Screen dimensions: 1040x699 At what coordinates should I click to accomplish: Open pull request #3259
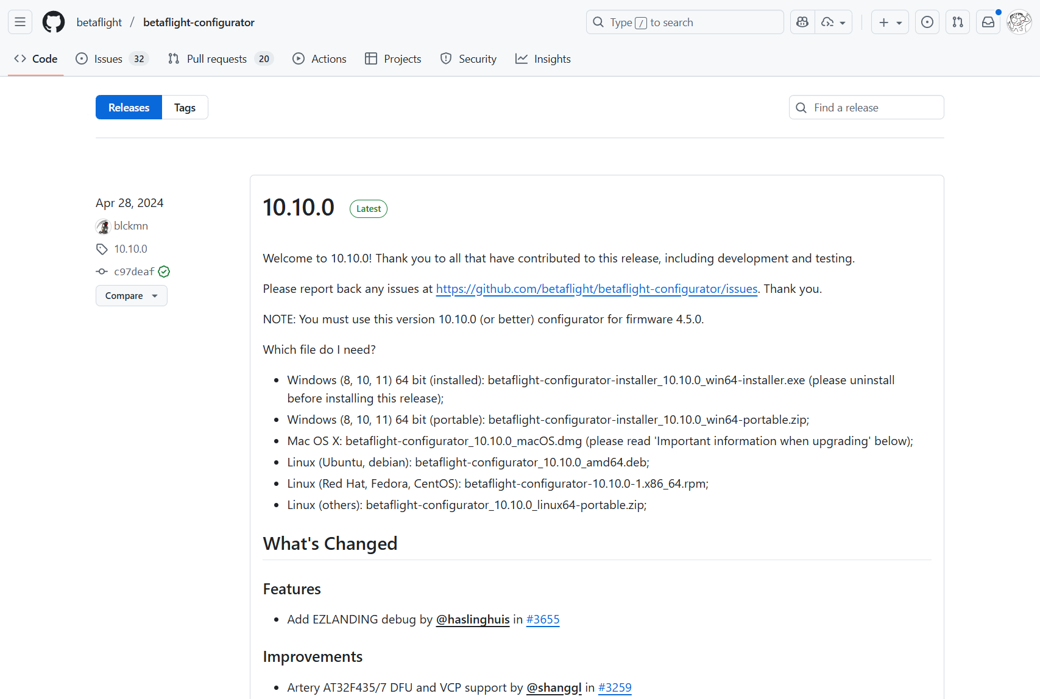point(615,687)
